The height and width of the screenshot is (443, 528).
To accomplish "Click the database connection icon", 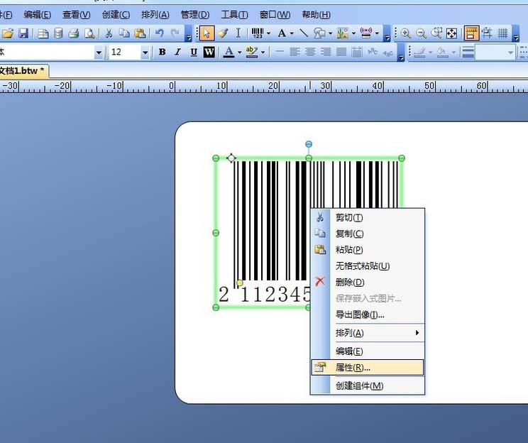I will click(58, 33).
